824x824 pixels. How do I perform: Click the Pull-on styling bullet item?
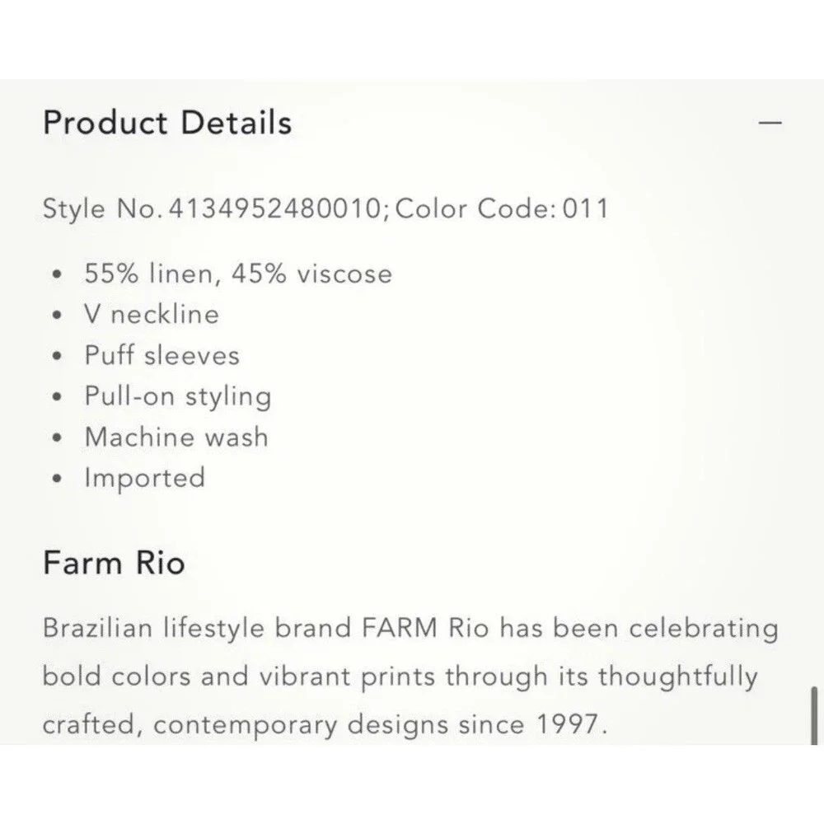(178, 396)
